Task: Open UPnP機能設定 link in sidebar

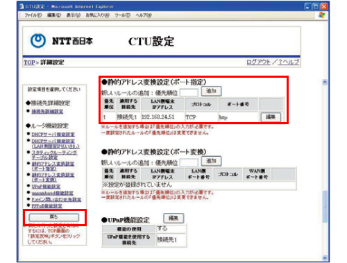Action: point(46,187)
